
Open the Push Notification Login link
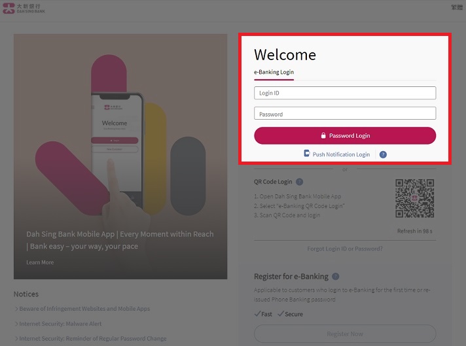341,154
